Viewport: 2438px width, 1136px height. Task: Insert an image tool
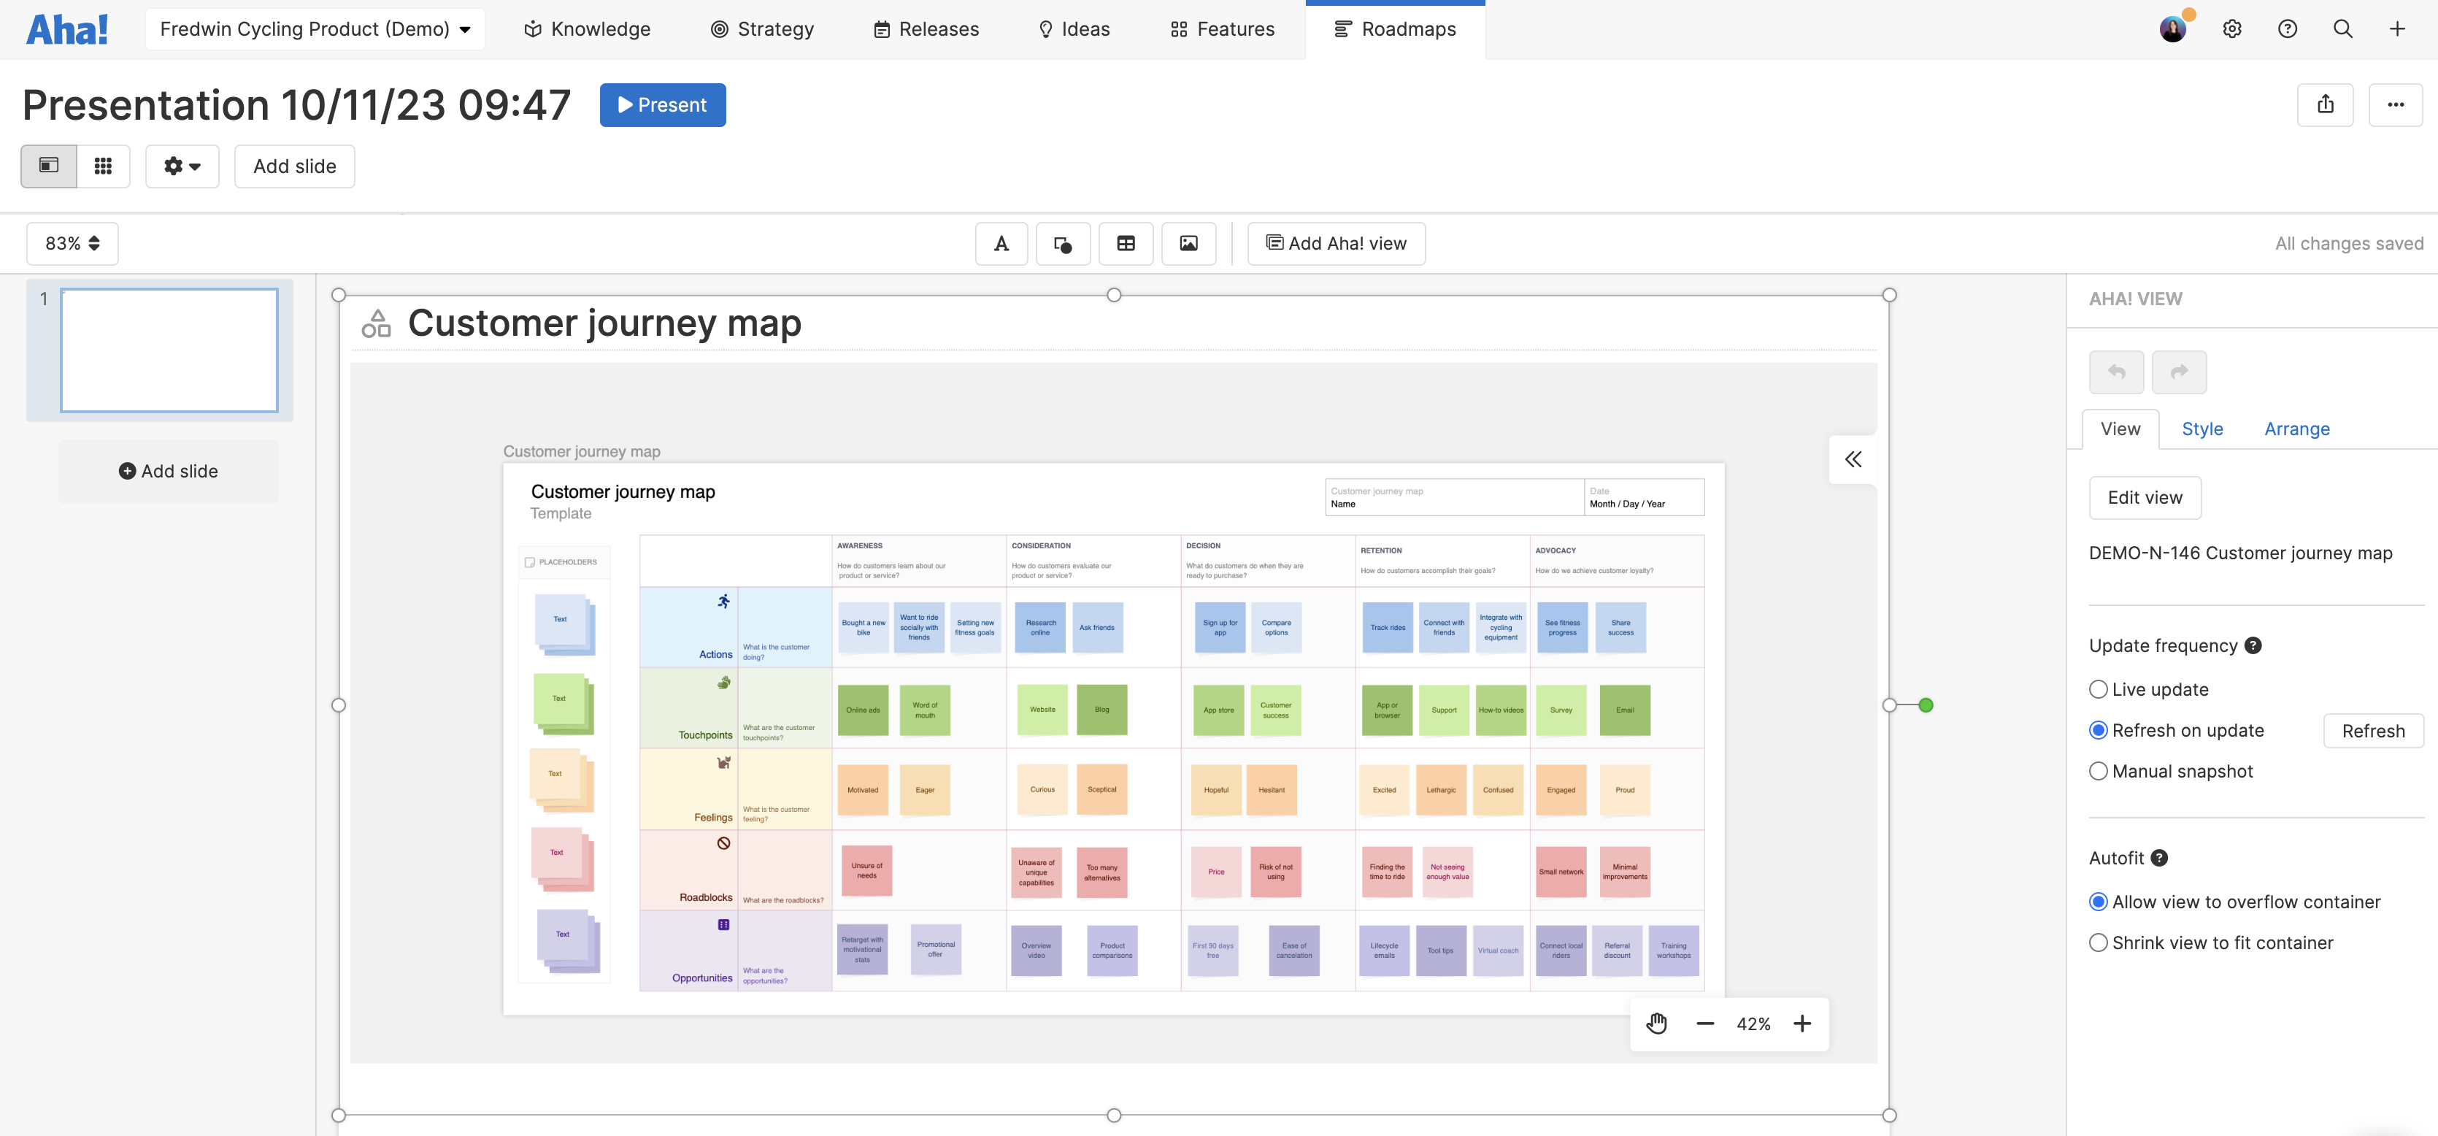click(1189, 243)
